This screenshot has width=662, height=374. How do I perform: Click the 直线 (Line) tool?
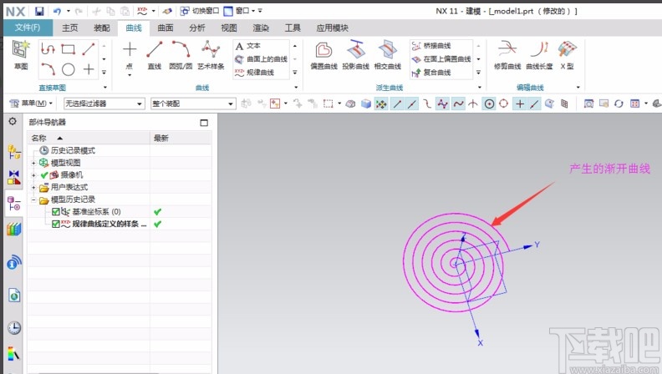(155, 56)
